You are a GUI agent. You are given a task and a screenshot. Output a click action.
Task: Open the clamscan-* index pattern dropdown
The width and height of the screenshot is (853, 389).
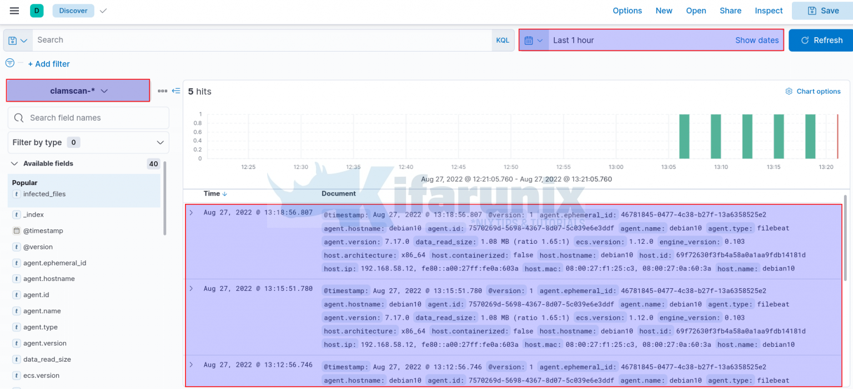78,90
